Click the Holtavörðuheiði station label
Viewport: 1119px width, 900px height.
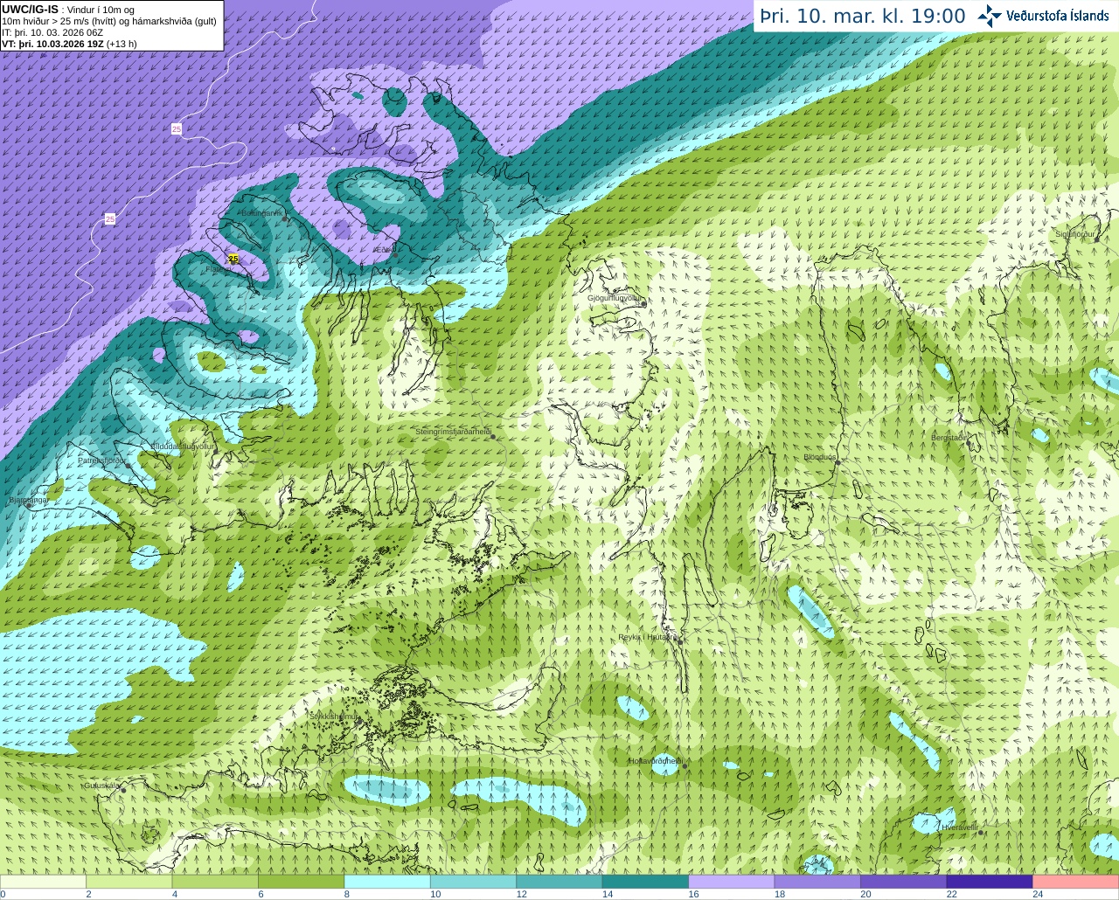point(656,761)
